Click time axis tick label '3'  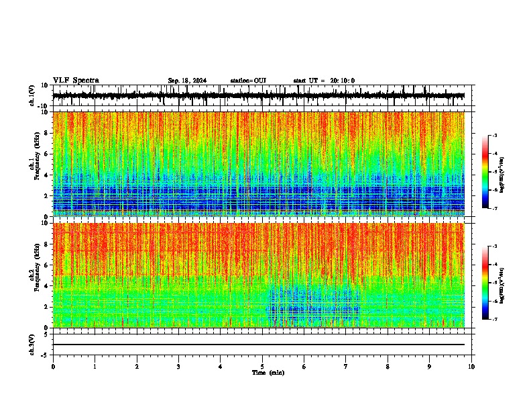[x=178, y=367]
